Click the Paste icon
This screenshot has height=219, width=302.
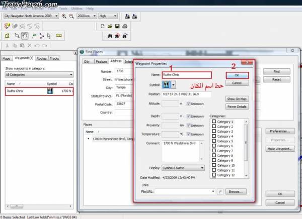point(22,46)
